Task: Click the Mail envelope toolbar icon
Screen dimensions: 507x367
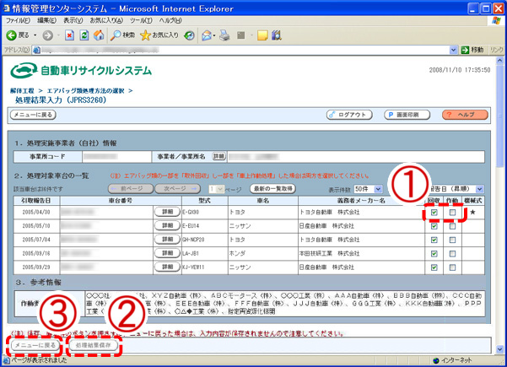Action: pos(207,35)
